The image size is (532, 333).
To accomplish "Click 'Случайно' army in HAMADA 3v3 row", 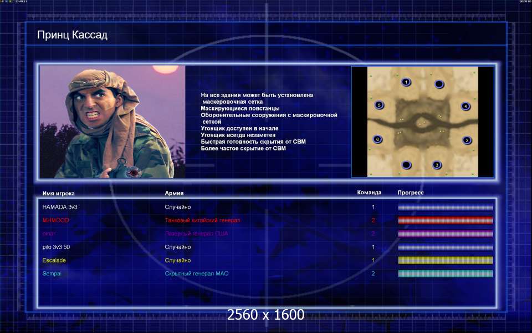I will pyautogui.click(x=178, y=207).
